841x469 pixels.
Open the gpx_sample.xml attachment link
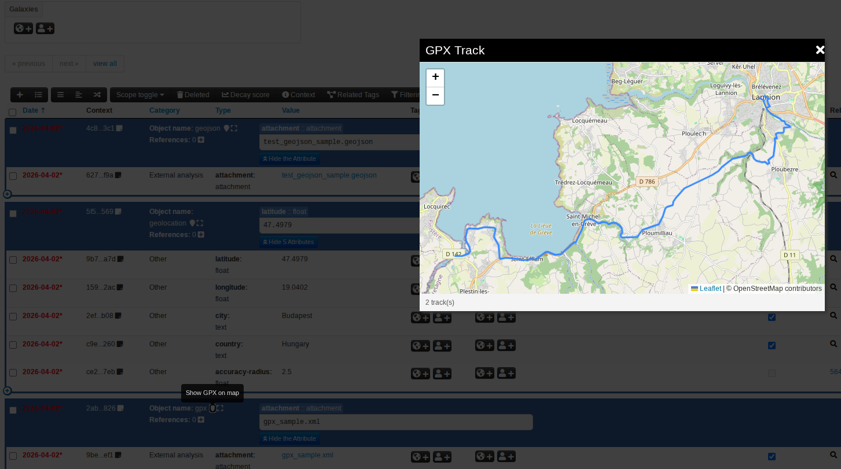[x=307, y=455]
